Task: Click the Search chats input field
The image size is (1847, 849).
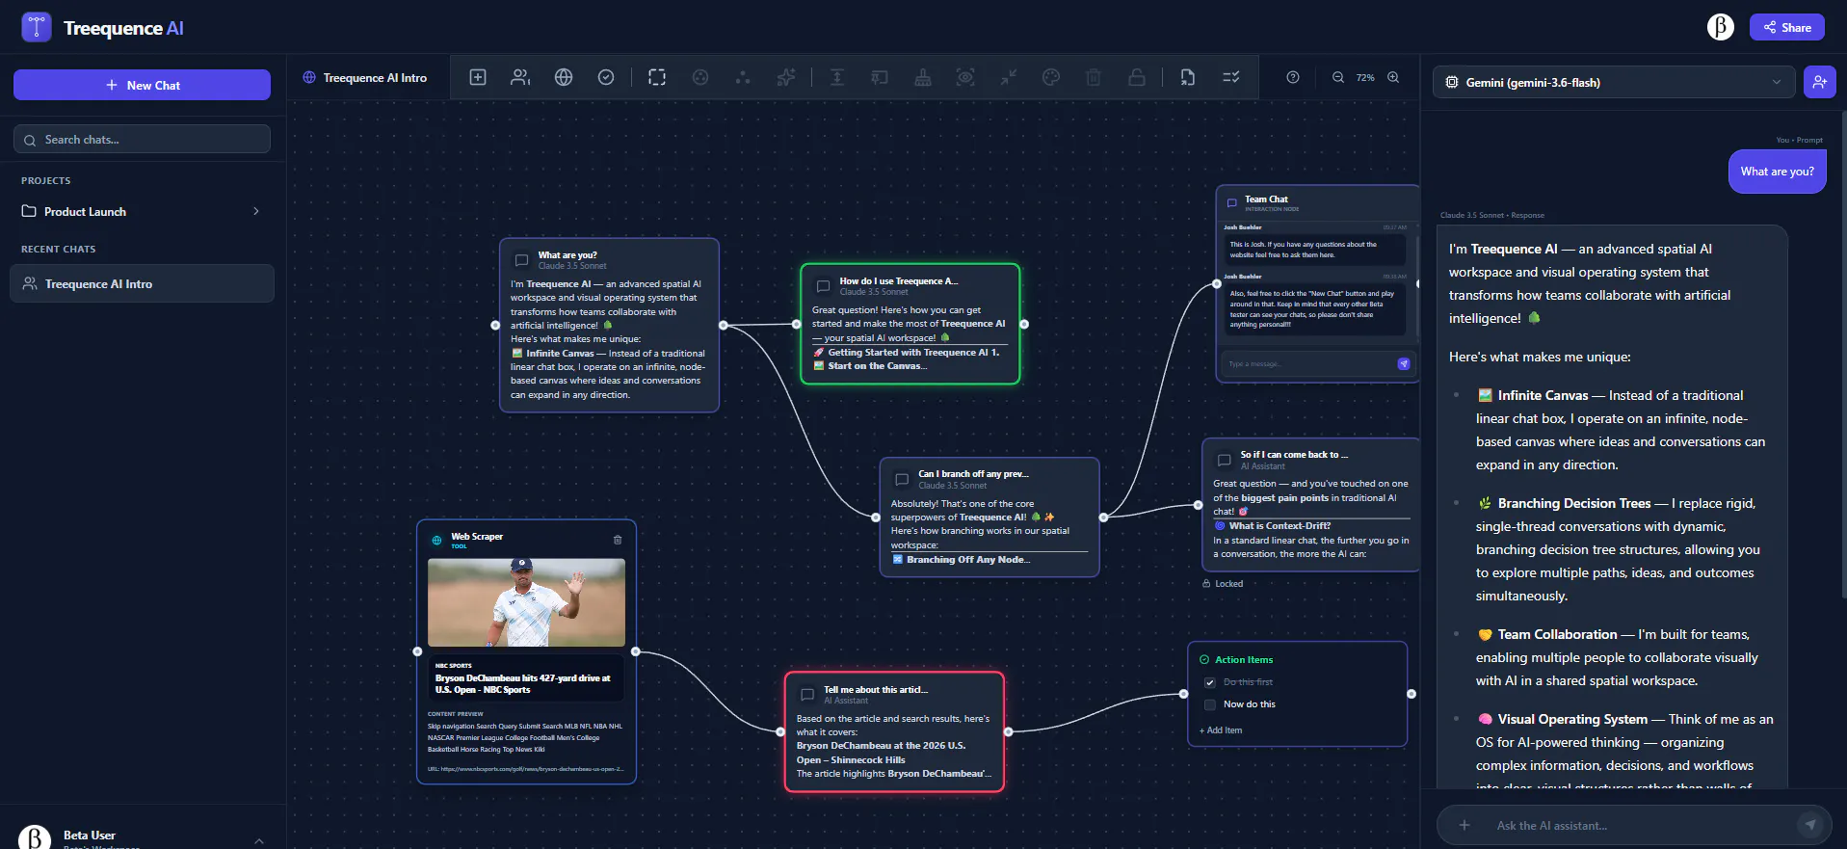Action: pyautogui.click(x=142, y=140)
